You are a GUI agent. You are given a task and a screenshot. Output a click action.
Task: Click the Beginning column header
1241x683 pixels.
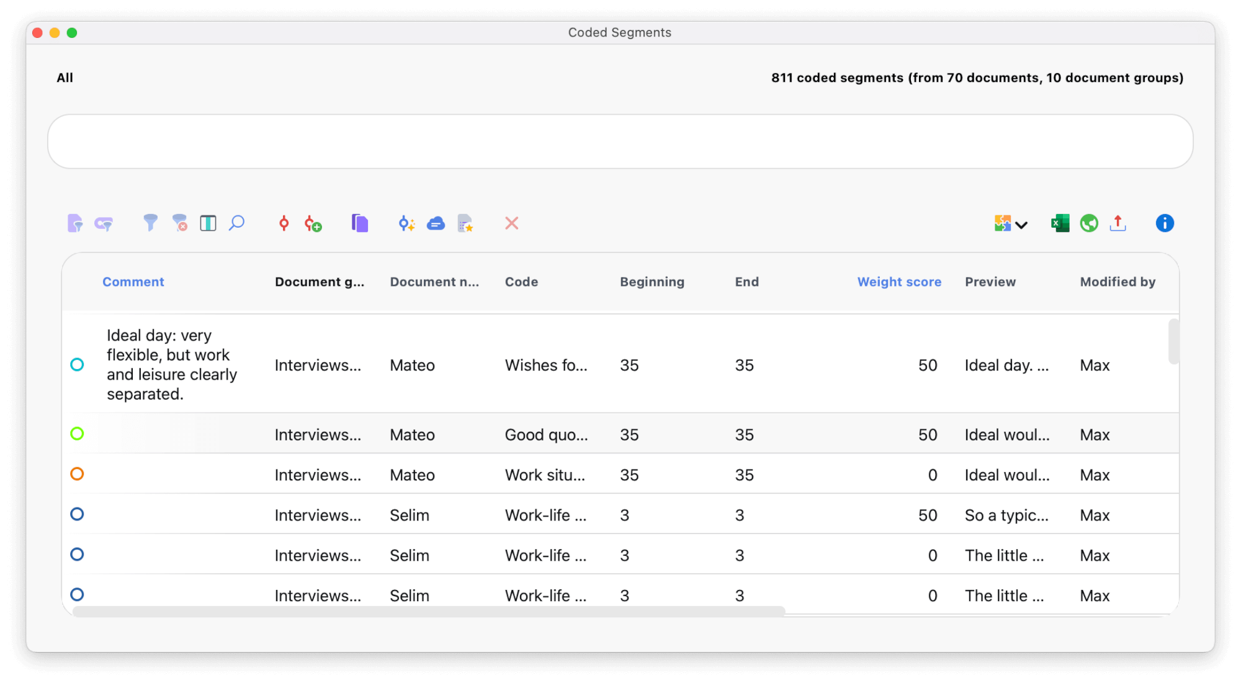pos(652,282)
